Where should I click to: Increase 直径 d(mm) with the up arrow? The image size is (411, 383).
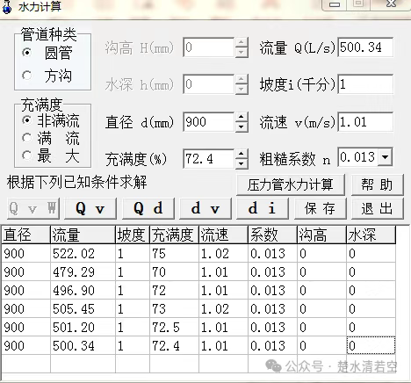[x=242, y=118]
